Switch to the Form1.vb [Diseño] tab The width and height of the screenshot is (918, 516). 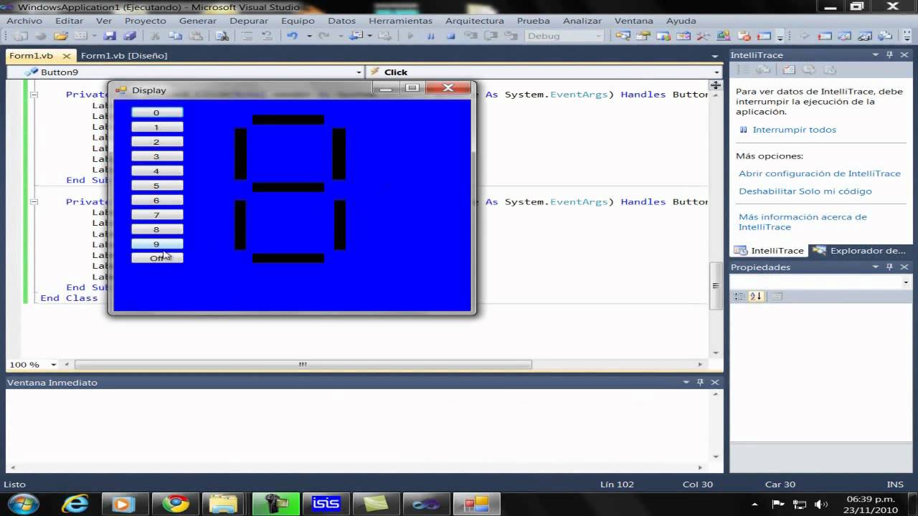124,55
